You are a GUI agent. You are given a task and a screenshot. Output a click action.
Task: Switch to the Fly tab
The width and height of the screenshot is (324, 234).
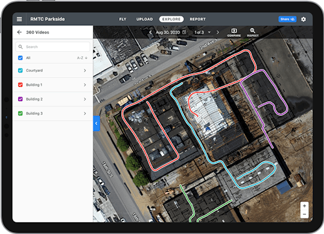pyautogui.click(x=122, y=19)
